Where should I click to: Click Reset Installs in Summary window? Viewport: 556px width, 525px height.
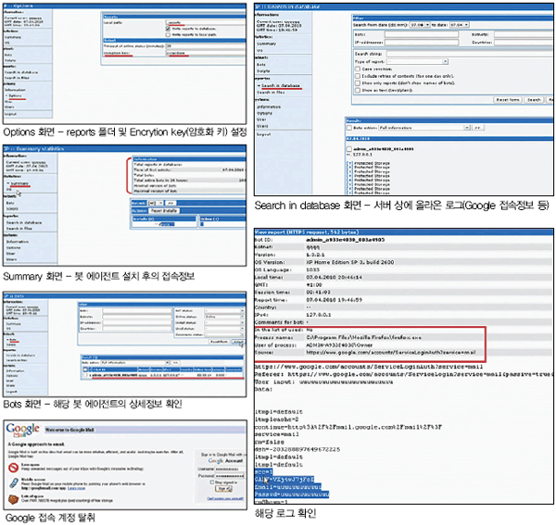pos(164,211)
